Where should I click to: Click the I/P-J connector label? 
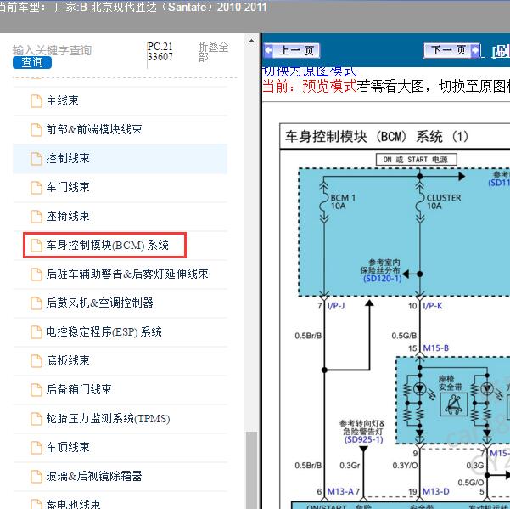tap(336, 306)
